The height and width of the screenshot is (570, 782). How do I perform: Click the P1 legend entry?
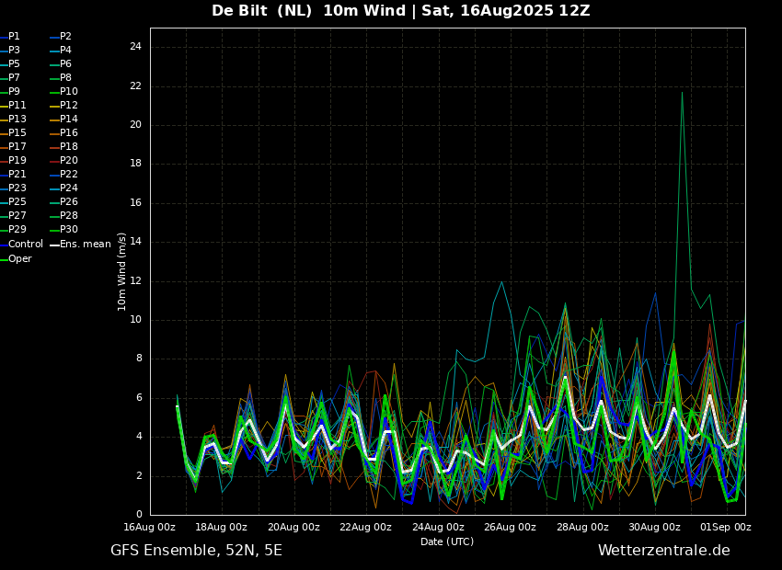point(10,37)
